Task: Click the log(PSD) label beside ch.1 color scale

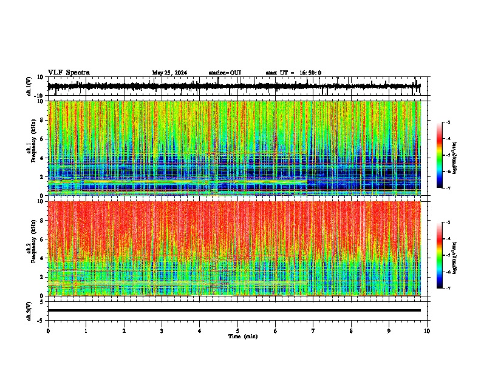Action: pyautogui.click(x=455, y=158)
